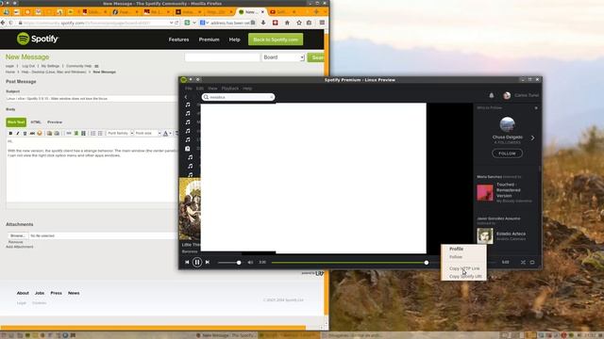Screen dimensions: 604x339
Task: Go back using the Spotify back arrow
Action: [x=186, y=97]
